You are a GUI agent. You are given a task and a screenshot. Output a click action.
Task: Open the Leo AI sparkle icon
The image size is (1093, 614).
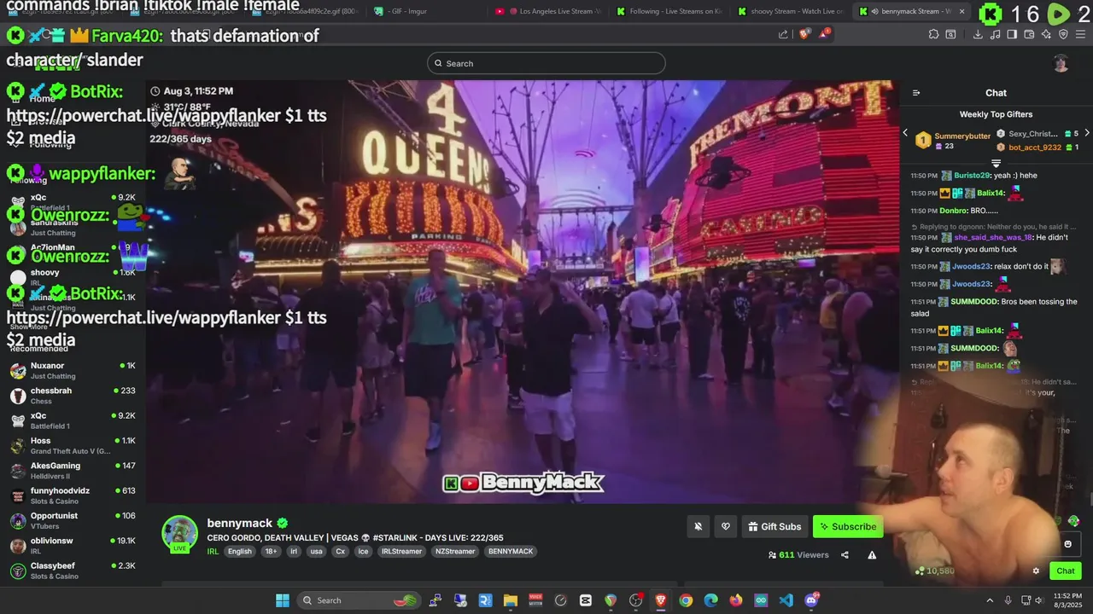1046,34
